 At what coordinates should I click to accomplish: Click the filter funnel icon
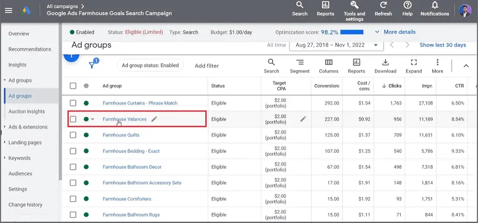[x=92, y=65]
